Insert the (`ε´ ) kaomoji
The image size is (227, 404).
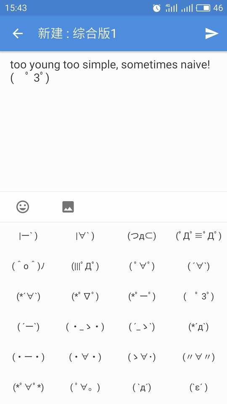(198, 388)
